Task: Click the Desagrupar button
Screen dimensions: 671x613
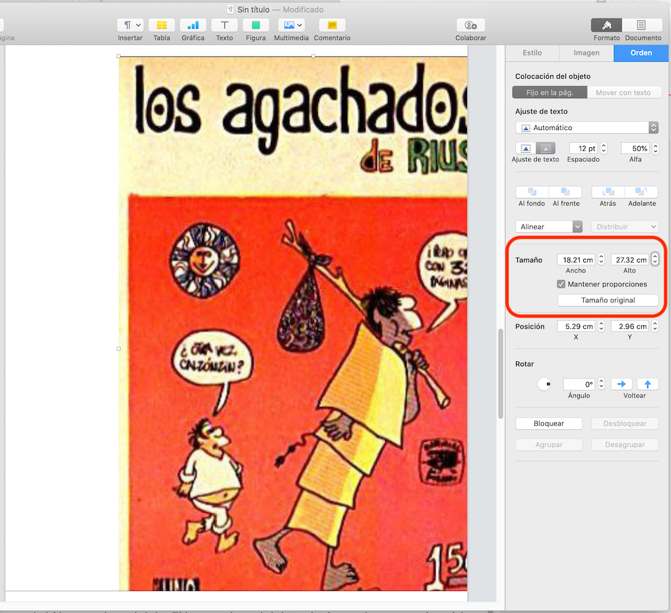Action: coord(625,444)
